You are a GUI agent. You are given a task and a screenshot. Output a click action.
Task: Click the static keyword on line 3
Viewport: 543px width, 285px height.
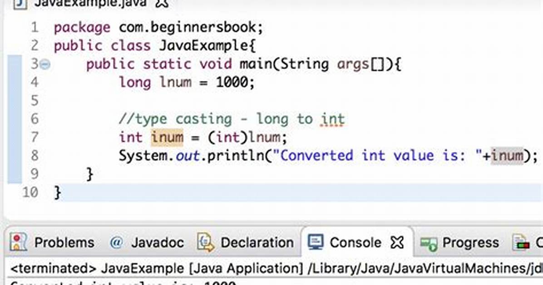(x=167, y=64)
